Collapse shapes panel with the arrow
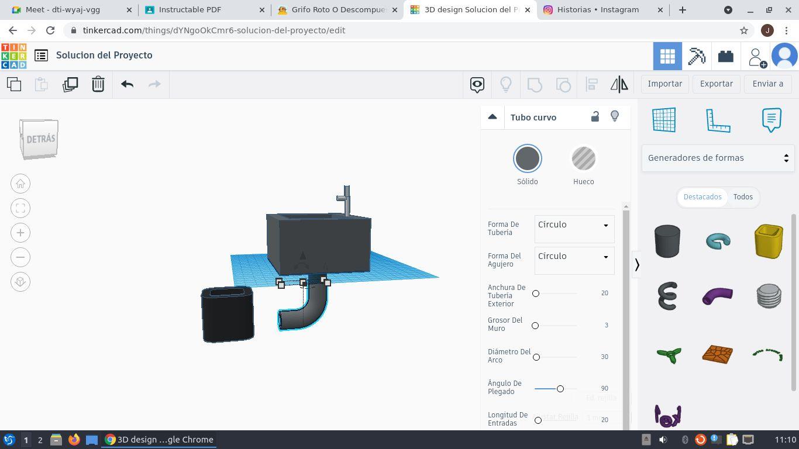799x449 pixels. coord(637,265)
